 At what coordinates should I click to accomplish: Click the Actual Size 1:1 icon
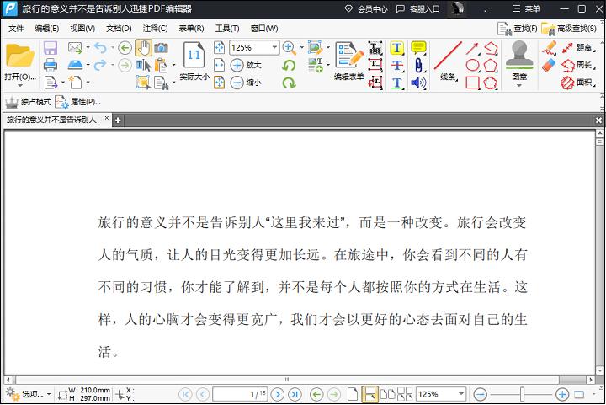(194, 55)
